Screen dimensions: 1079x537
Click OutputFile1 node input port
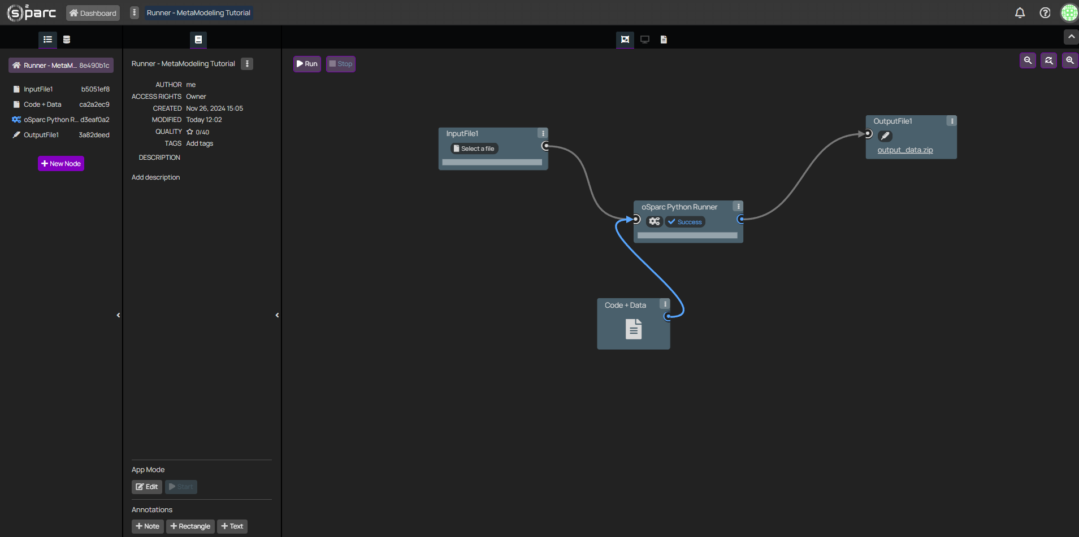pos(868,134)
